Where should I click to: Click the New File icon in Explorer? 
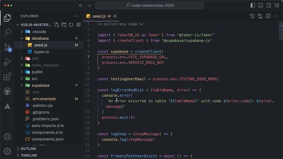pyautogui.click(x=57, y=25)
